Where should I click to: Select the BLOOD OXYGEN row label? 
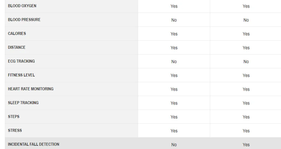point(22,6)
